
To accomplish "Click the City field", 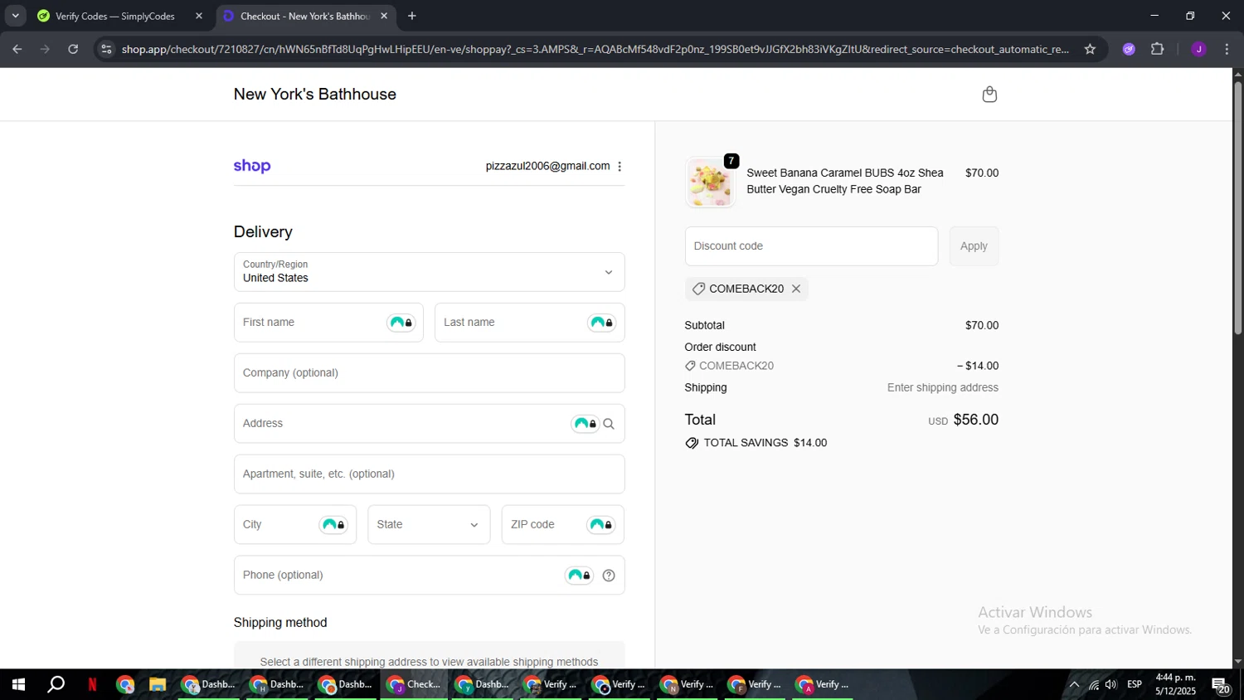I will click(294, 525).
